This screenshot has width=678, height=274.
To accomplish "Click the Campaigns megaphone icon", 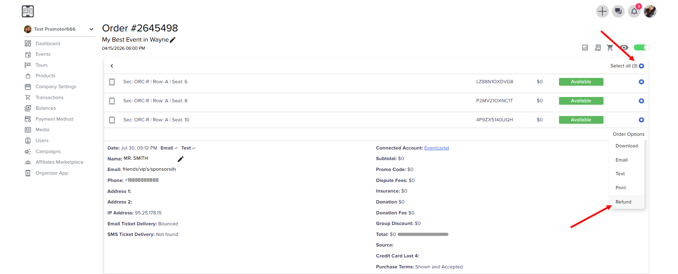I will click(x=28, y=152).
